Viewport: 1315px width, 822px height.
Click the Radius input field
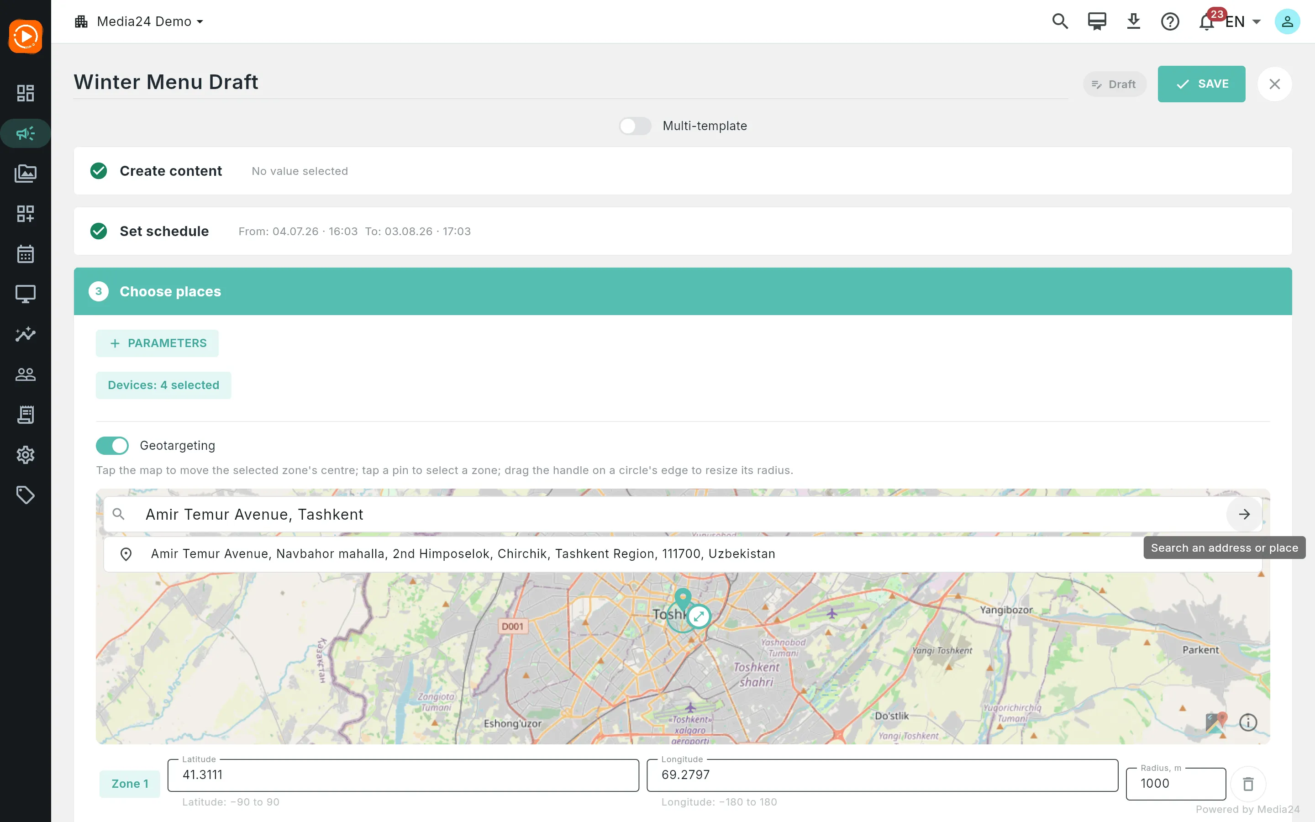[1176, 783]
